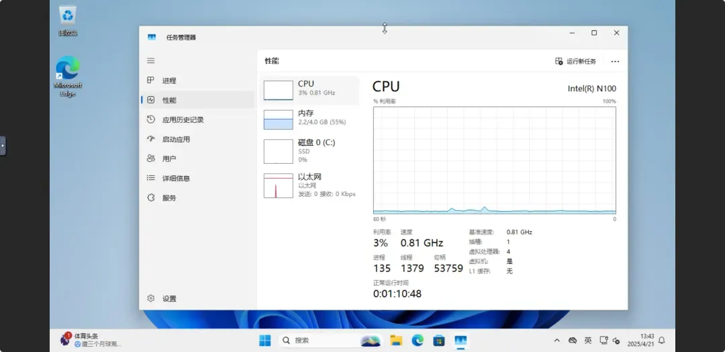This screenshot has width=725, height=352.
Task: Click the Intel(R) N100 processor name
Action: pyautogui.click(x=592, y=89)
